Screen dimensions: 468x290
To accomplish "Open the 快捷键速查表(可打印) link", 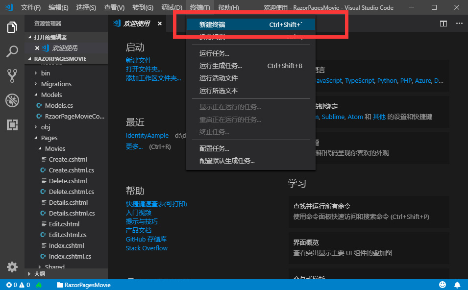I will [156, 204].
